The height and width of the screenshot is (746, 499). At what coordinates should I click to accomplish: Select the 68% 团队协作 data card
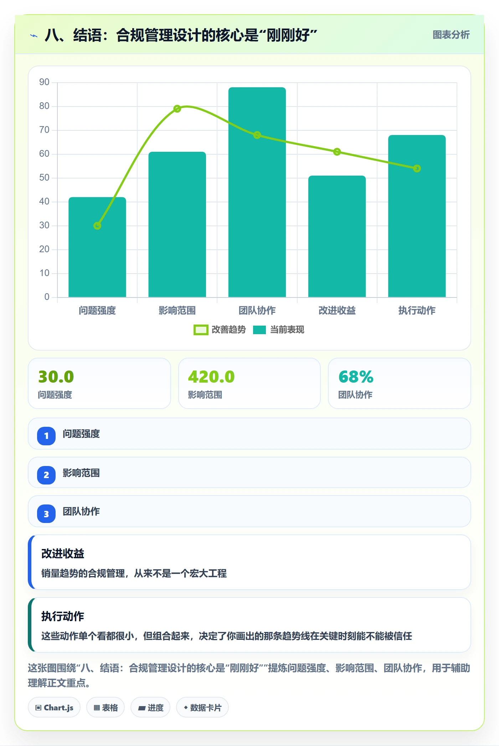tap(400, 383)
